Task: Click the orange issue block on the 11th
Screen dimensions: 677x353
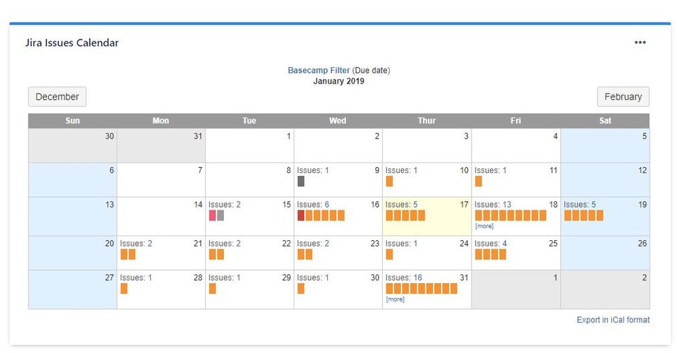Action: coord(478,181)
